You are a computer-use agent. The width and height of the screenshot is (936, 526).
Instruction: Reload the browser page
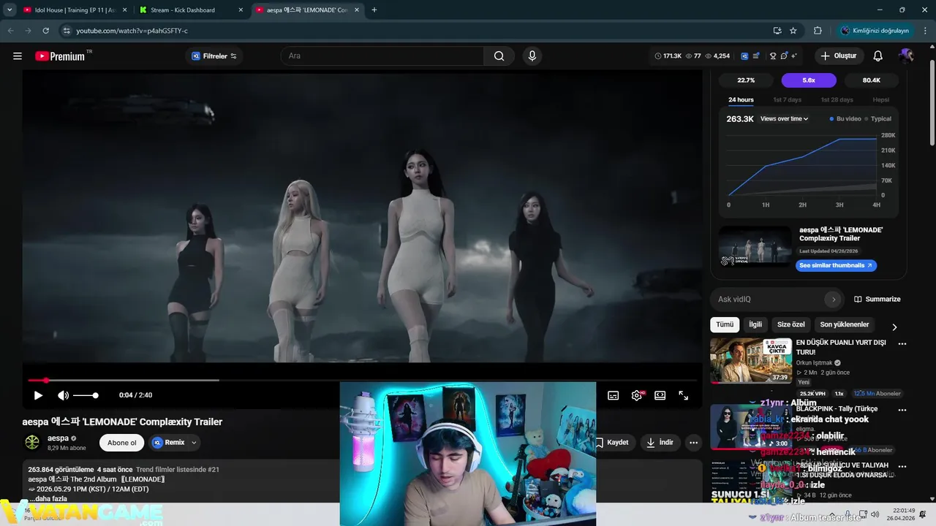(45, 31)
